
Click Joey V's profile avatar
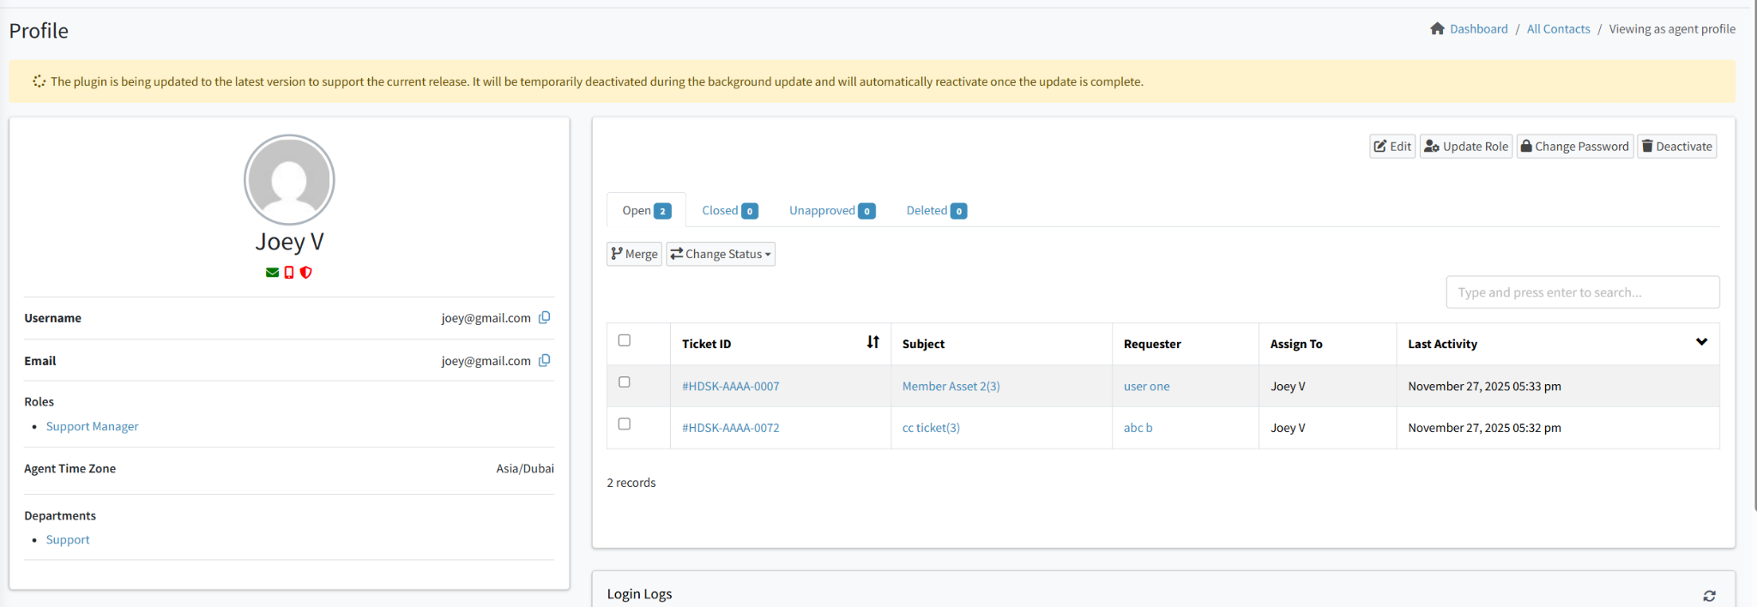289,180
